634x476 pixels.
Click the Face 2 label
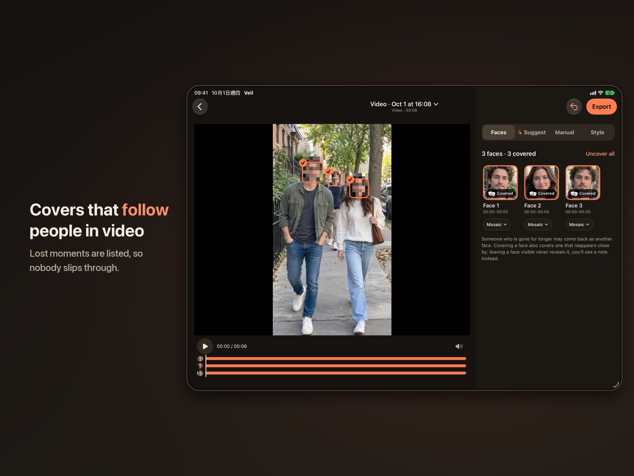click(x=533, y=206)
